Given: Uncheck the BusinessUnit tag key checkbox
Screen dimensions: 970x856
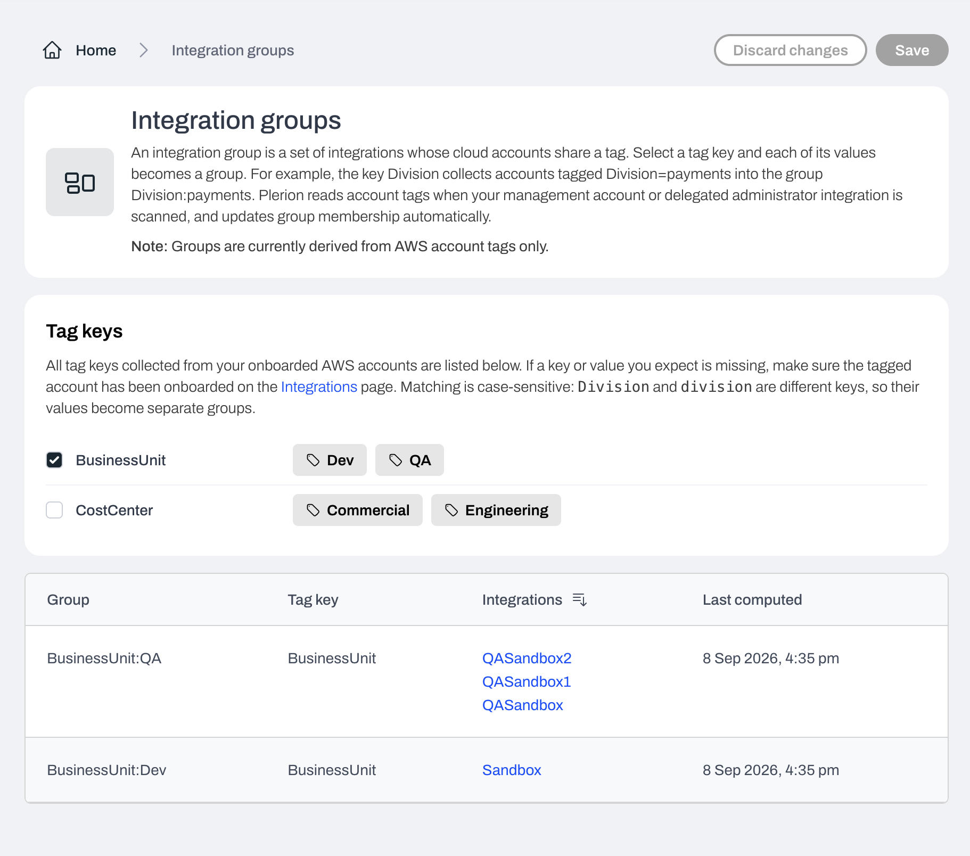Looking at the screenshot, I should (54, 460).
